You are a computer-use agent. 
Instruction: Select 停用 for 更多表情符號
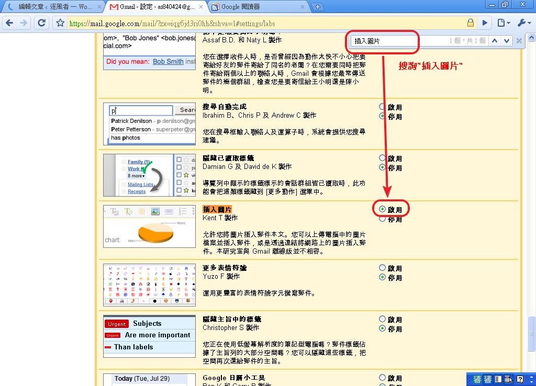382,277
